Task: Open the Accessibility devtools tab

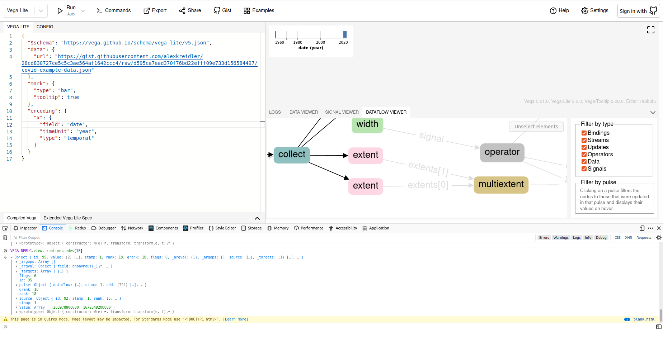Action: pos(343,228)
